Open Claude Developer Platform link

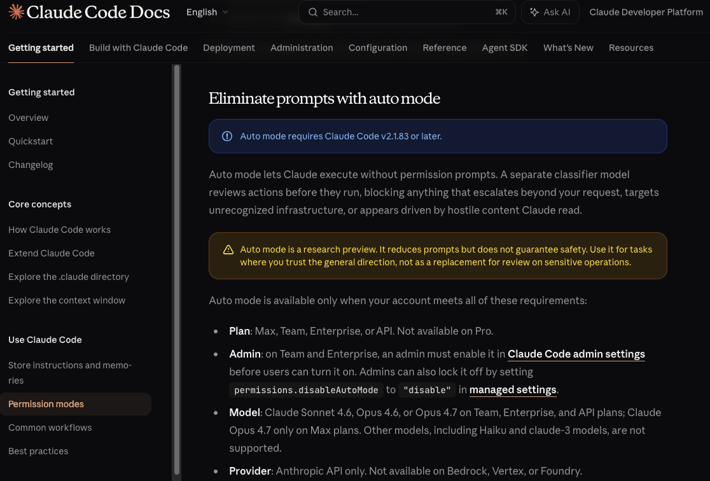tap(646, 12)
